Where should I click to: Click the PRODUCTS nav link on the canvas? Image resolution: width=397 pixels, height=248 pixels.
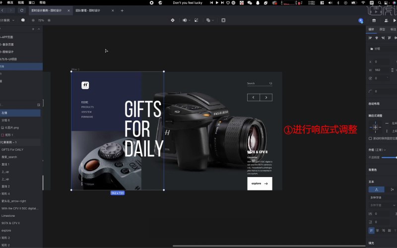coord(87,107)
